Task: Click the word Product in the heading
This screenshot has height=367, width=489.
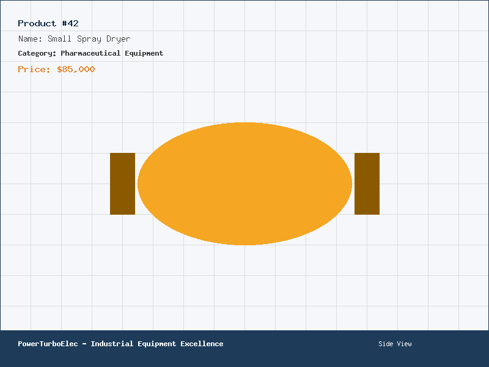Action: (x=37, y=23)
